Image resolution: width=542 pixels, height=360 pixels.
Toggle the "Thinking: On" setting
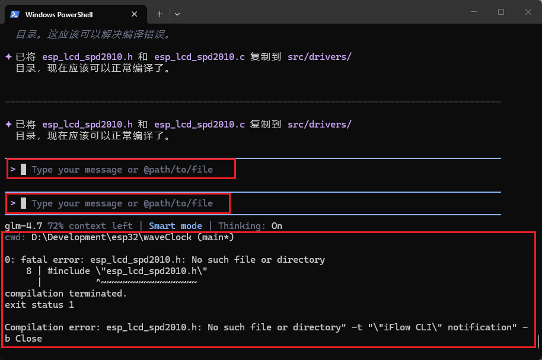click(x=250, y=226)
